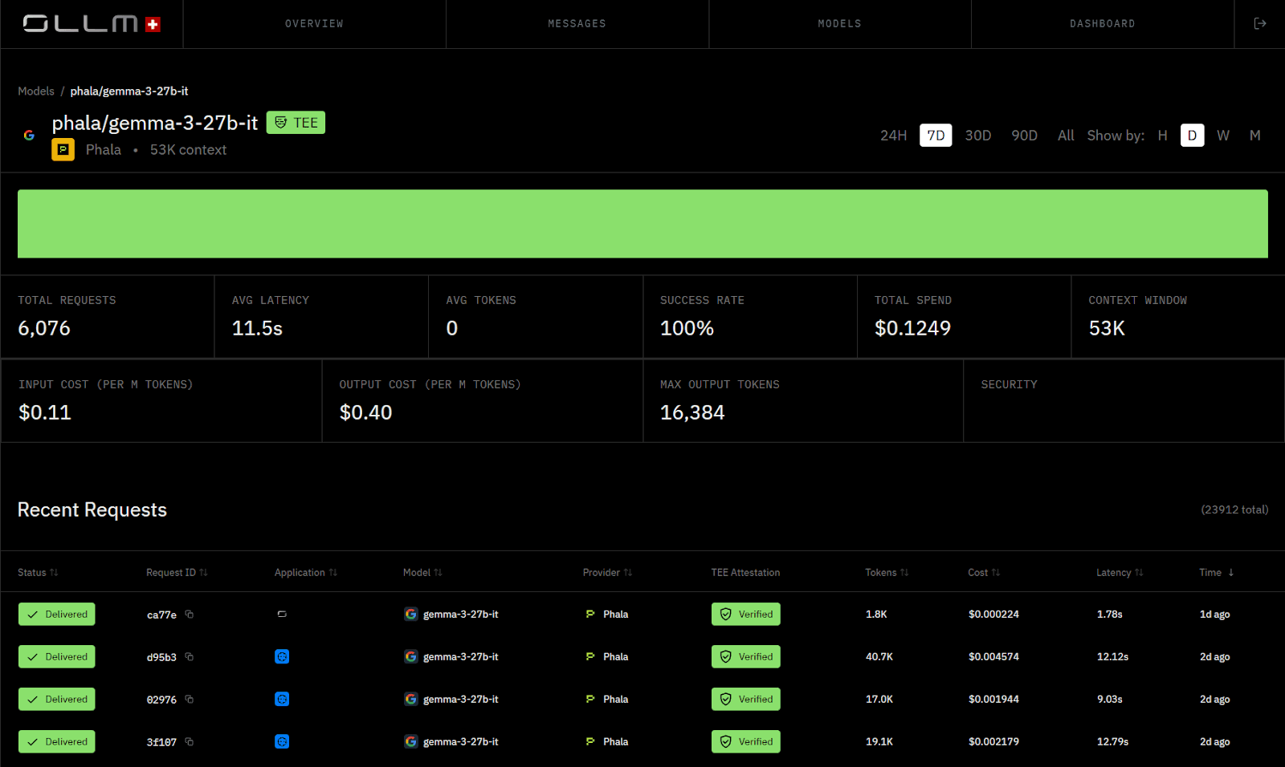Select the All time range
This screenshot has height=767, width=1285.
coord(1066,136)
